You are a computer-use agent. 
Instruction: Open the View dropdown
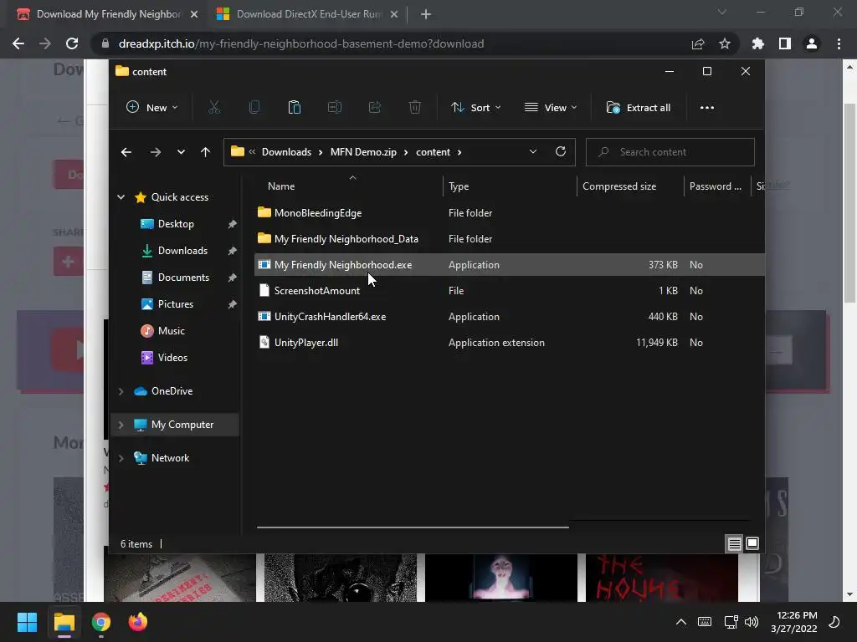click(550, 108)
